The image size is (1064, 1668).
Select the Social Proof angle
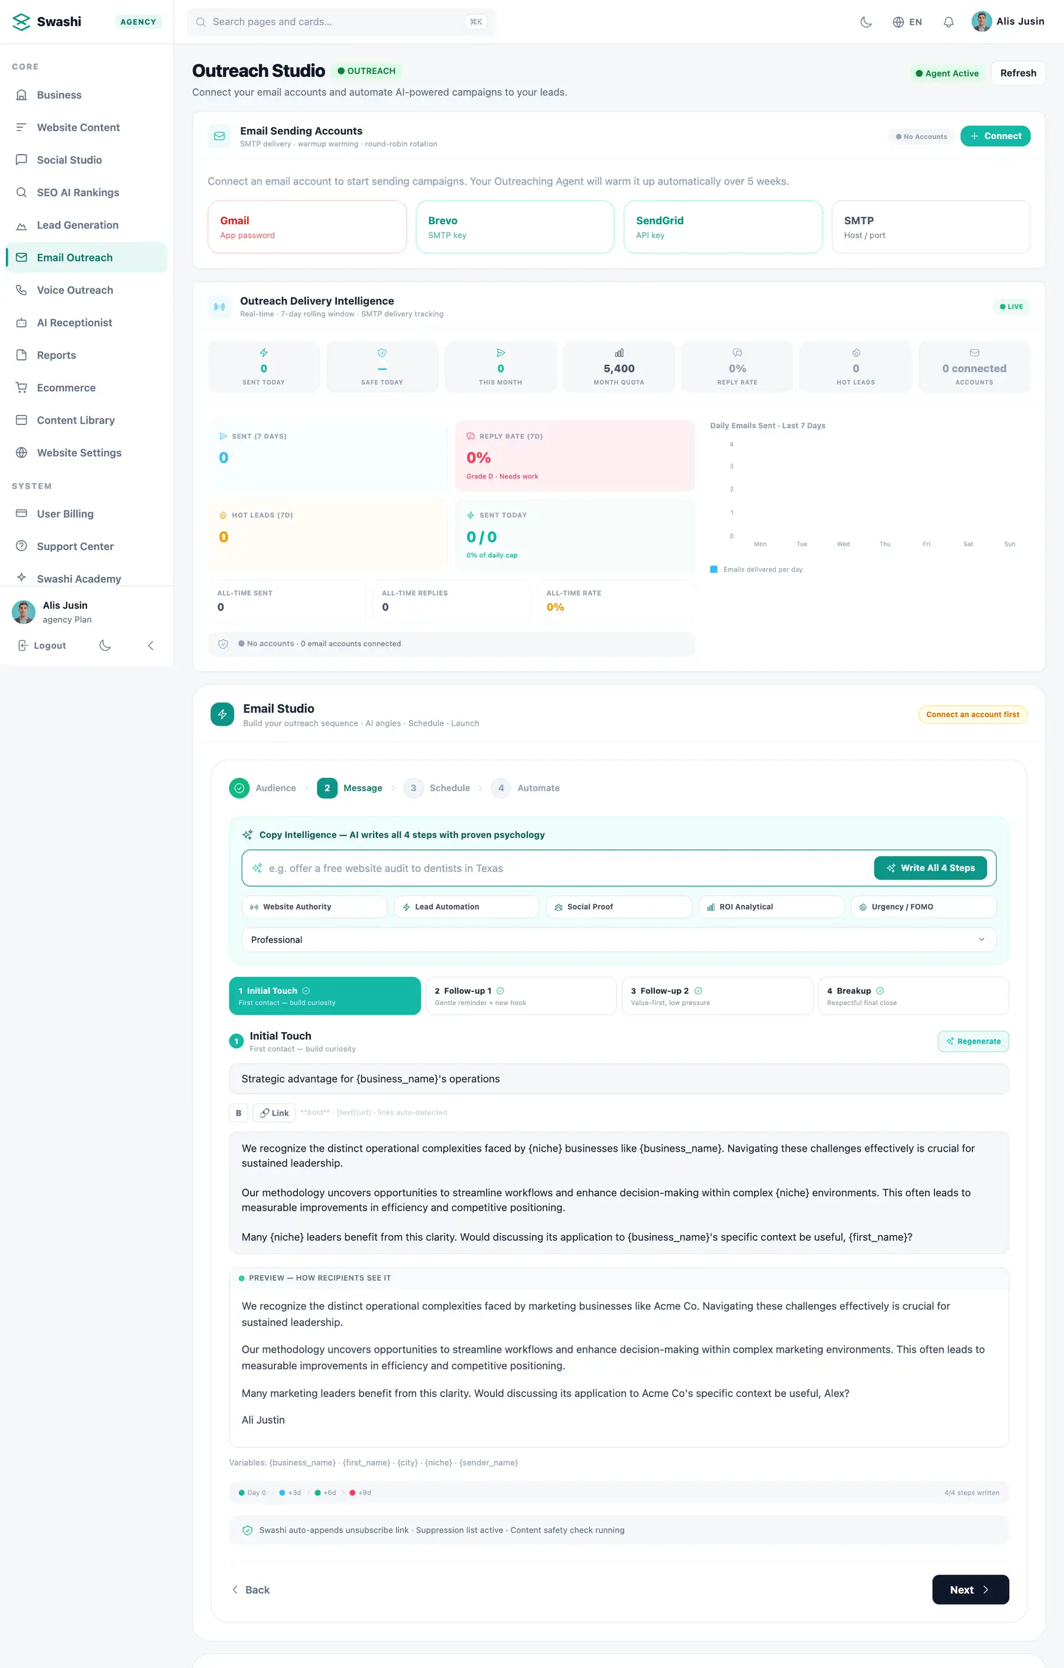coord(619,907)
